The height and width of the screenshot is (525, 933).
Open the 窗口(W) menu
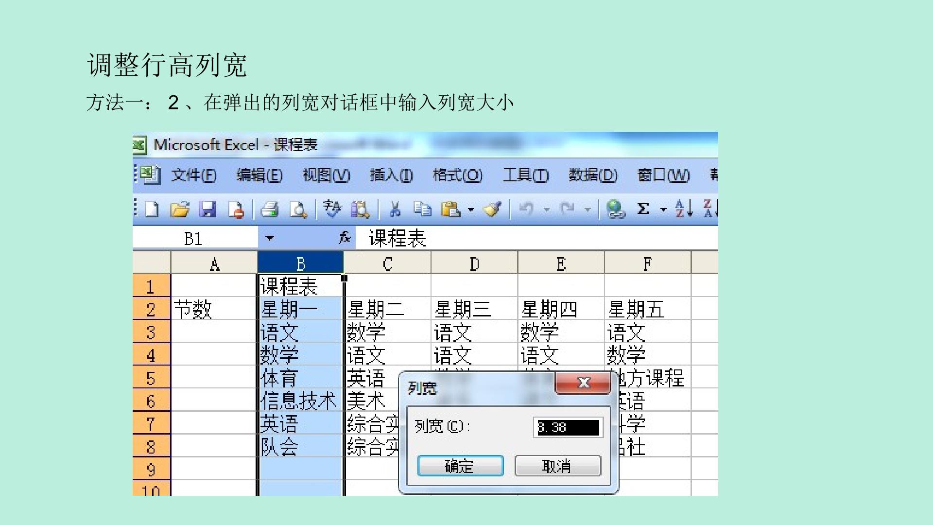(x=663, y=175)
